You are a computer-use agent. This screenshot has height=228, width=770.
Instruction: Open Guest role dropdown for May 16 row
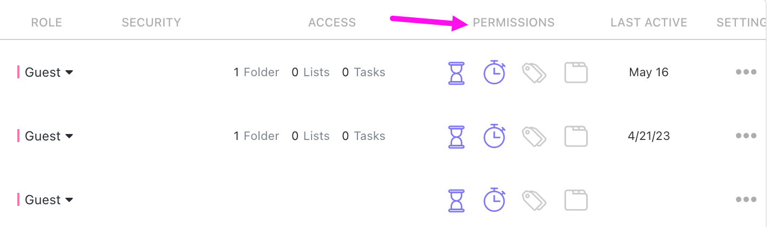point(49,72)
